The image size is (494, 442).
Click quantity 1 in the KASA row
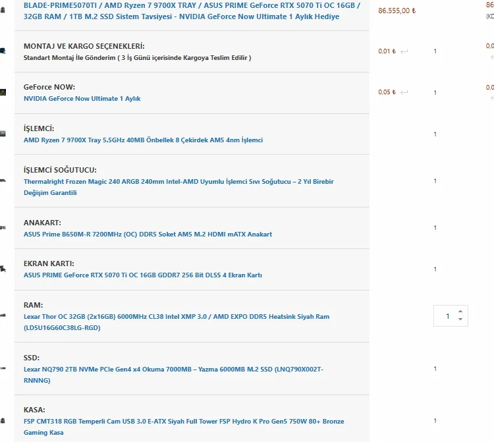point(435,421)
